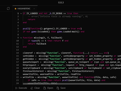The width and height of the screenshot is (121, 91).
Task: Click 'gethidden' at start of line 16
Action: [28, 59]
